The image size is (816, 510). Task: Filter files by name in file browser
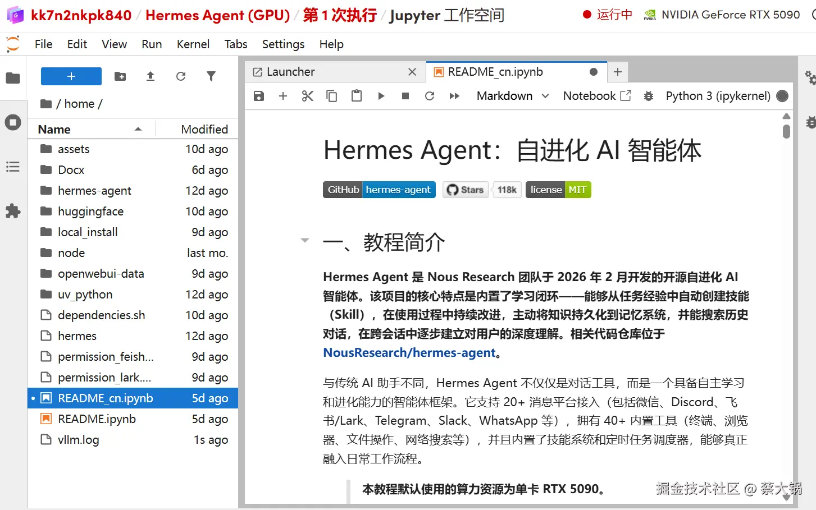tap(211, 76)
